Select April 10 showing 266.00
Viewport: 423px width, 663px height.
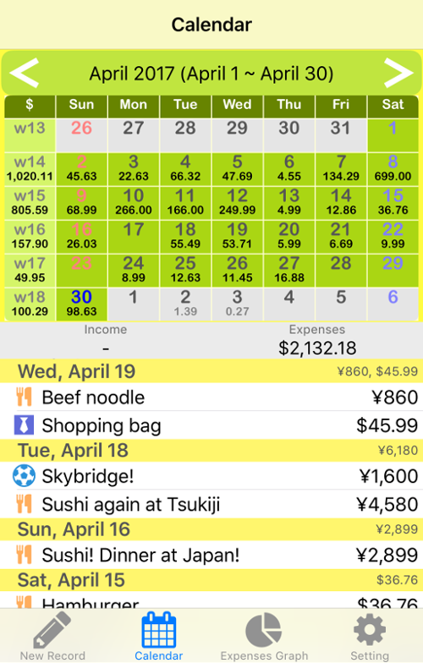[x=134, y=203]
